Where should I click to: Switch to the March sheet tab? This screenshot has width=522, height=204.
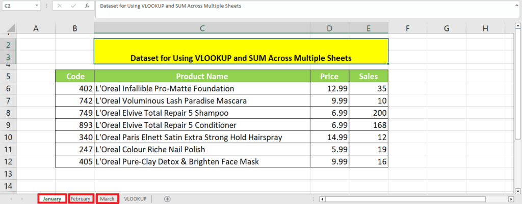(x=107, y=199)
